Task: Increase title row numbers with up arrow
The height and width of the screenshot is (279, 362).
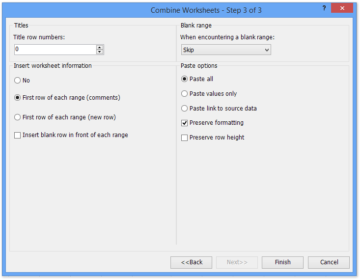Action: coord(100,47)
